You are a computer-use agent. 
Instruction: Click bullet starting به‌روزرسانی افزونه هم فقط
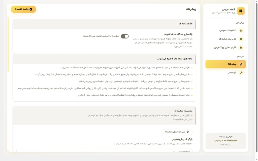tap(134, 82)
